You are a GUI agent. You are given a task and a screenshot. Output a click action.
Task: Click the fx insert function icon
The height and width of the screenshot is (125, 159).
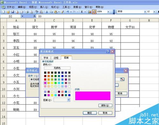tap(34, 16)
